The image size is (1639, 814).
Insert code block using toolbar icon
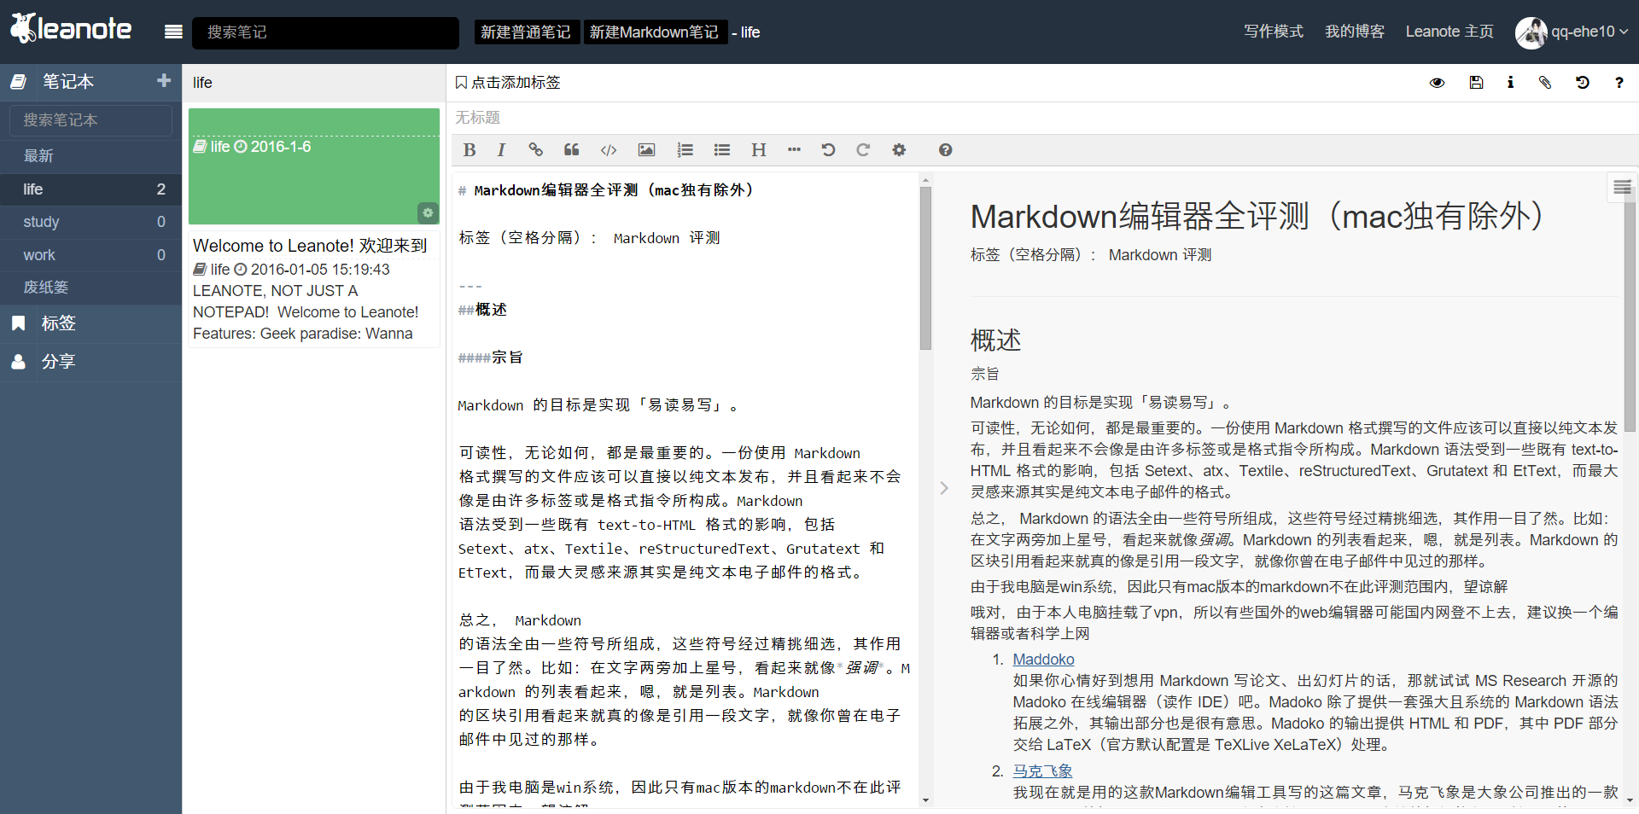(x=609, y=150)
